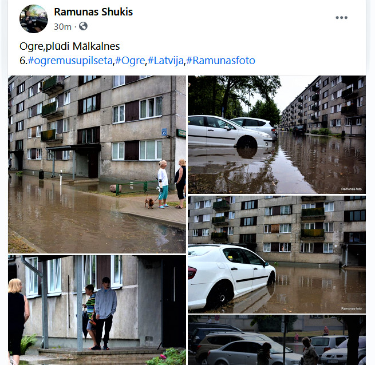The width and height of the screenshot is (375, 365).
Task: Open the #Ramunasfoto hashtag
Action: pyautogui.click(x=220, y=60)
